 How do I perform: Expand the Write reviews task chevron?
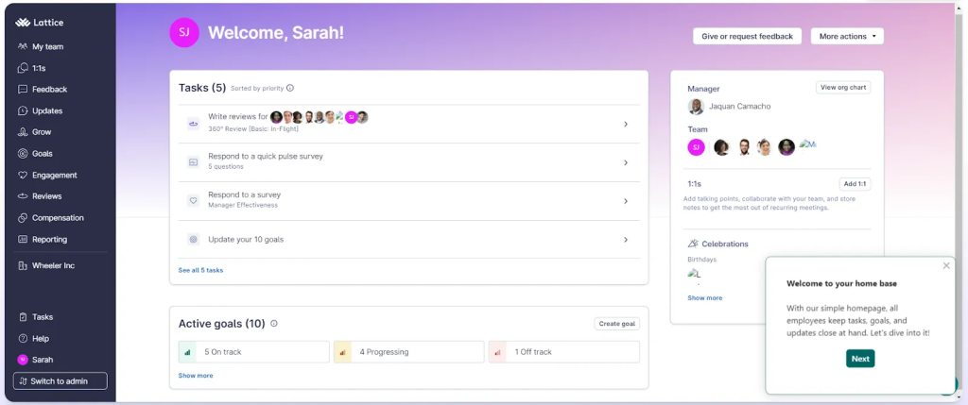coord(626,124)
